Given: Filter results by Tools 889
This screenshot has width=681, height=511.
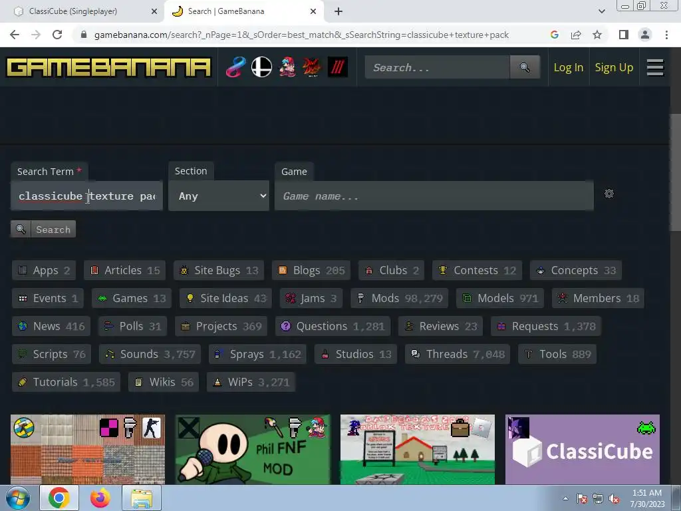Looking at the screenshot, I should (x=558, y=354).
